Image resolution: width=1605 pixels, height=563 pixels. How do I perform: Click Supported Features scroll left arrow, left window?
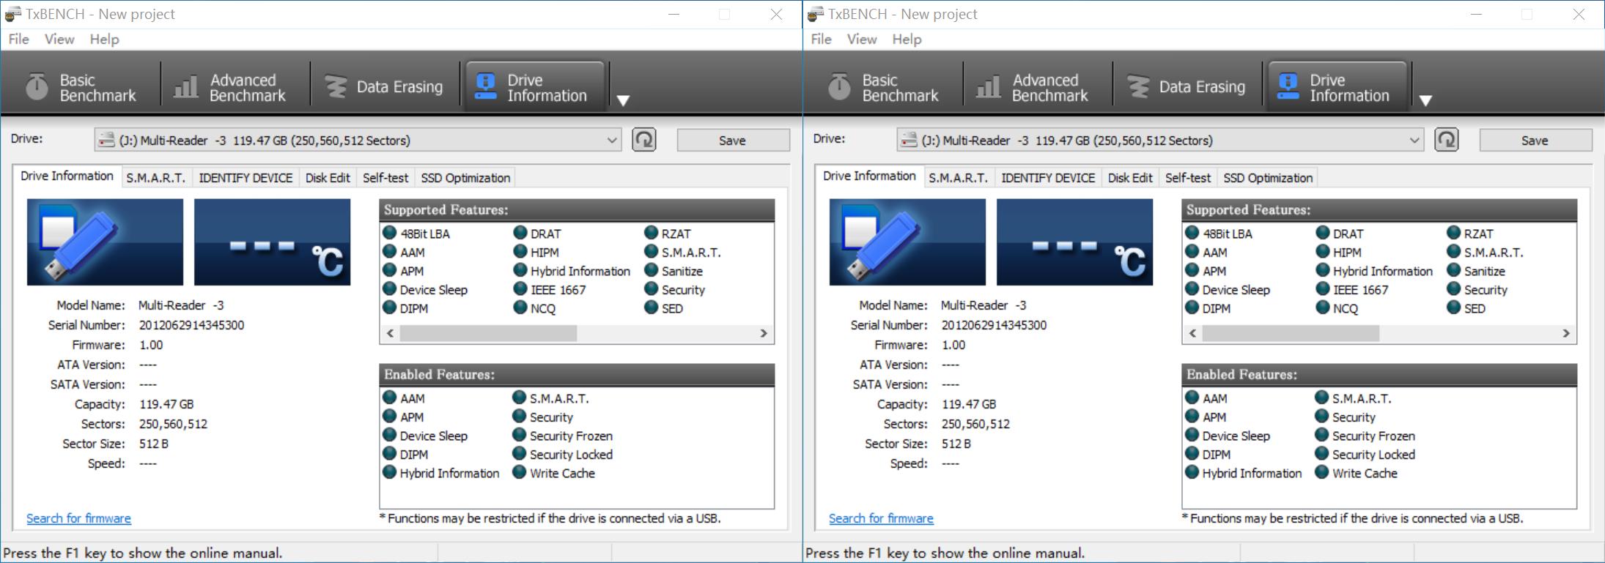(x=390, y=334)
